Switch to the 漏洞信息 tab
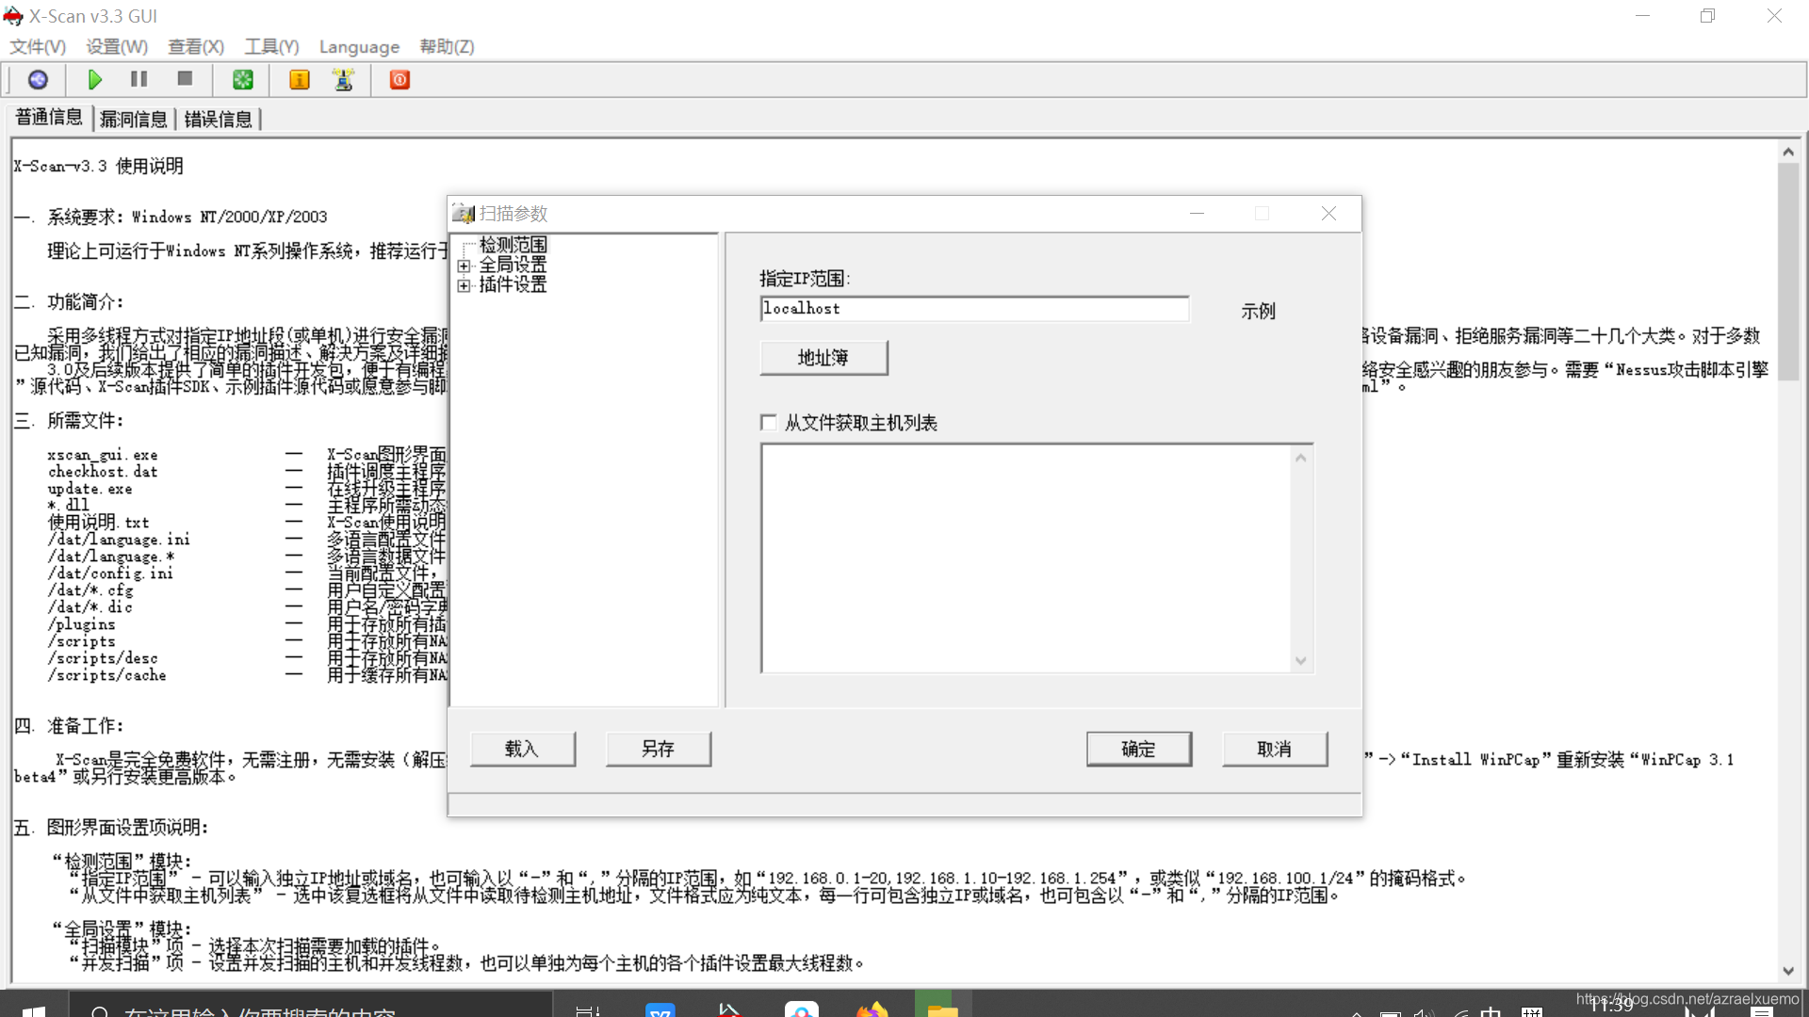 133,119
